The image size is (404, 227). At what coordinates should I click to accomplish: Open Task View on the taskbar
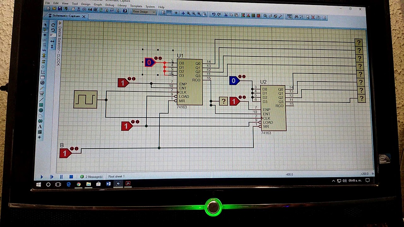(x=58, y=184)
